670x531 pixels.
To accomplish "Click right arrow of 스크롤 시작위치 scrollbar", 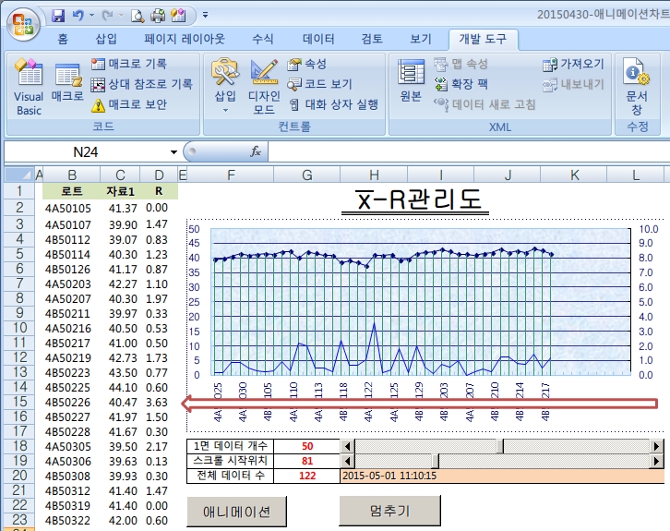I will [x=657, y=462].
